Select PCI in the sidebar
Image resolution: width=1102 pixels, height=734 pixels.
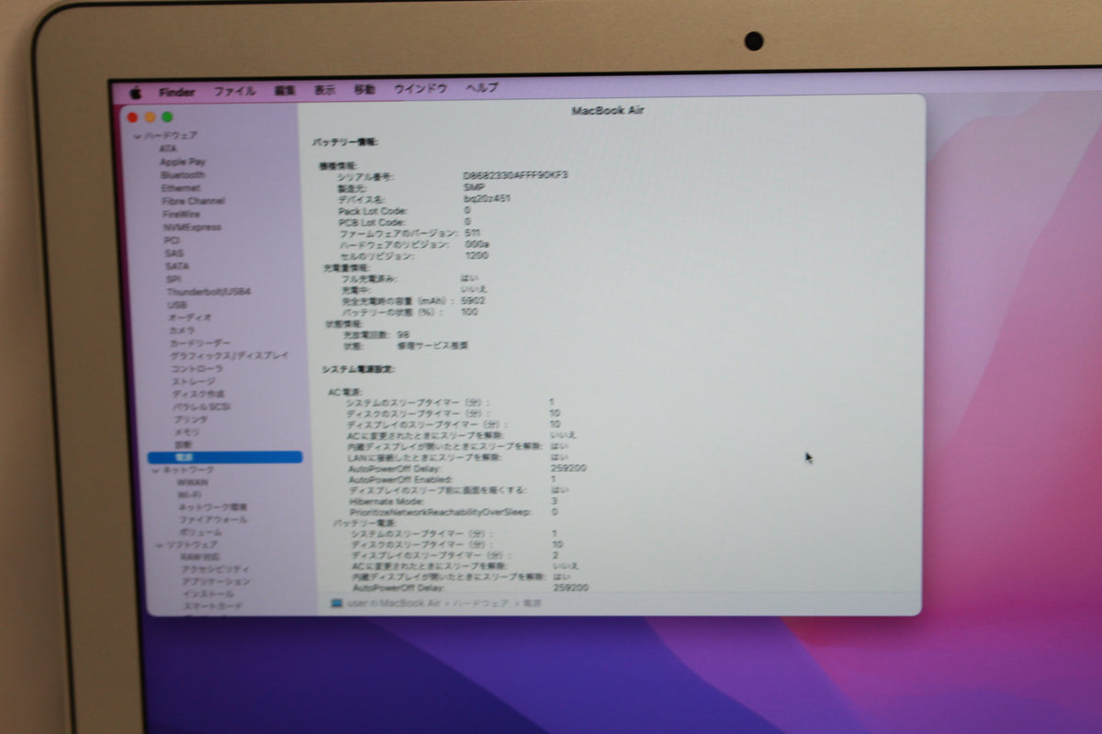tap(172, 240)
